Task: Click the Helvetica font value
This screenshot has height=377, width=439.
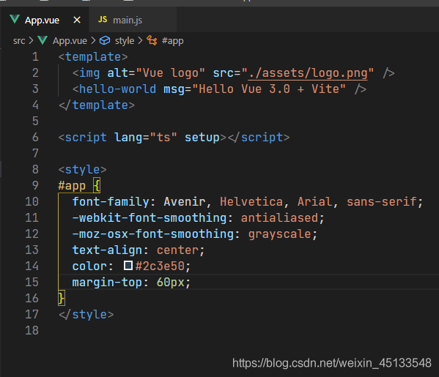Action: (251, 201)
